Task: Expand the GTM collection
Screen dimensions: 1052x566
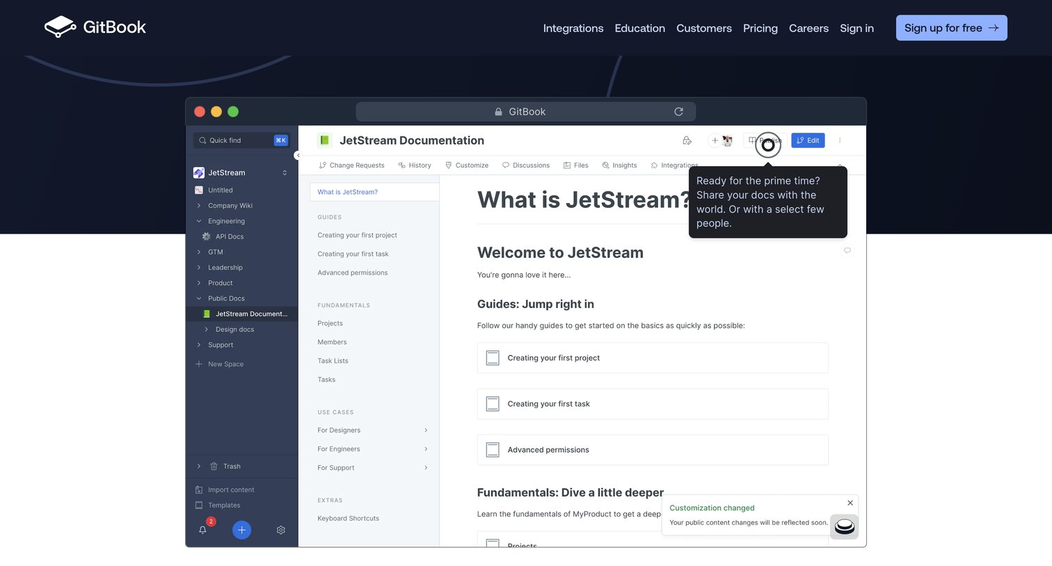Action: click(199, 252)
